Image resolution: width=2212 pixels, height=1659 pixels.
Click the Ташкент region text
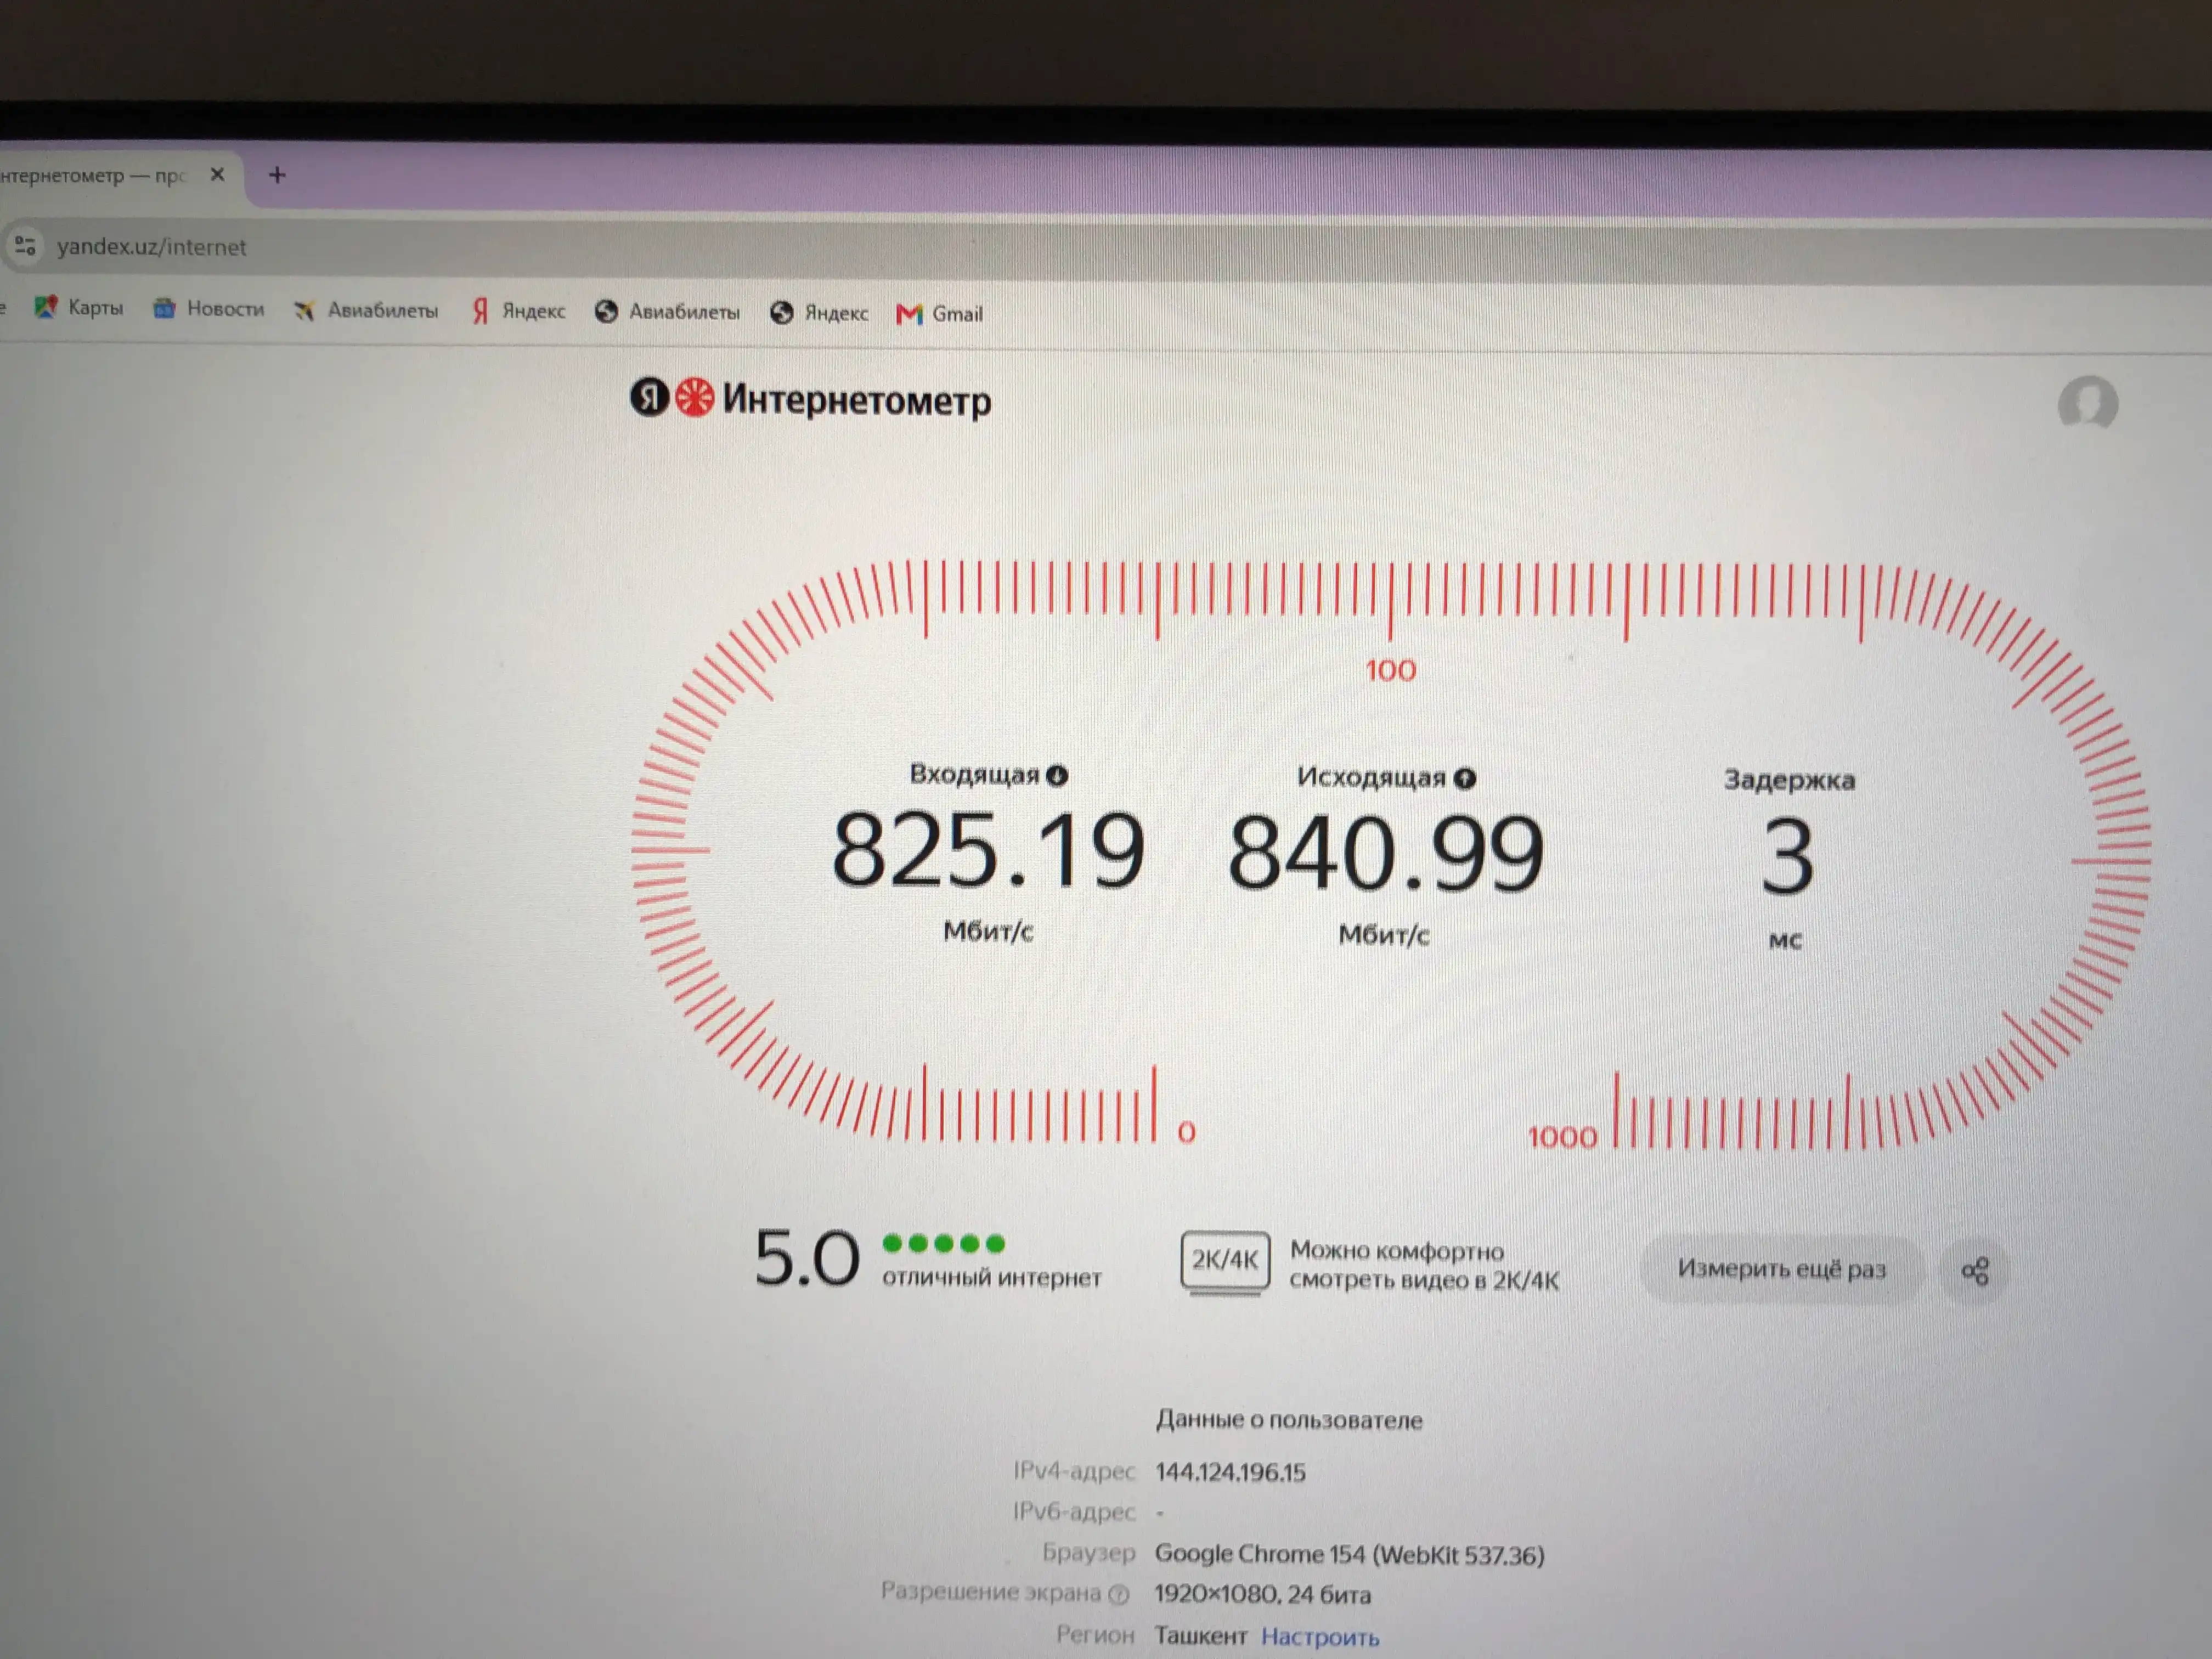coord(1200,1636)
